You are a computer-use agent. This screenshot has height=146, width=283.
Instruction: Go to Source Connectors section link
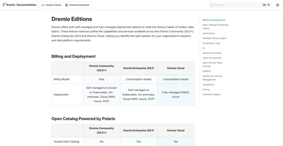212,53
